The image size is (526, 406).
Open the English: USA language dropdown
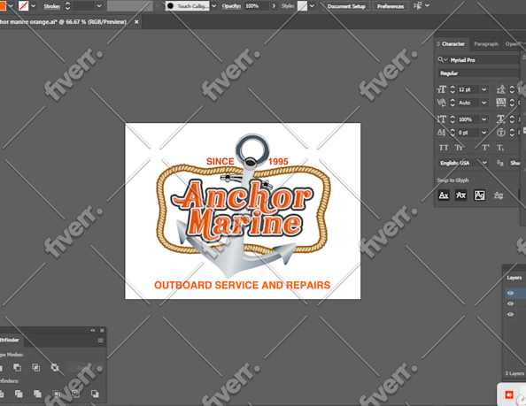pyautogui.click(x=463, y=163)
